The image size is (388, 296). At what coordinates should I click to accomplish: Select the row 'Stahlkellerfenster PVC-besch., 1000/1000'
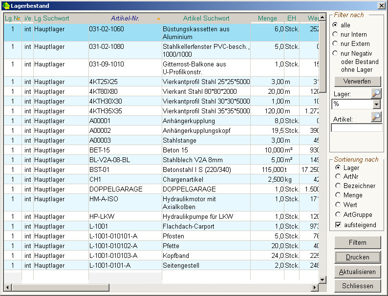(x=161, y=50)
